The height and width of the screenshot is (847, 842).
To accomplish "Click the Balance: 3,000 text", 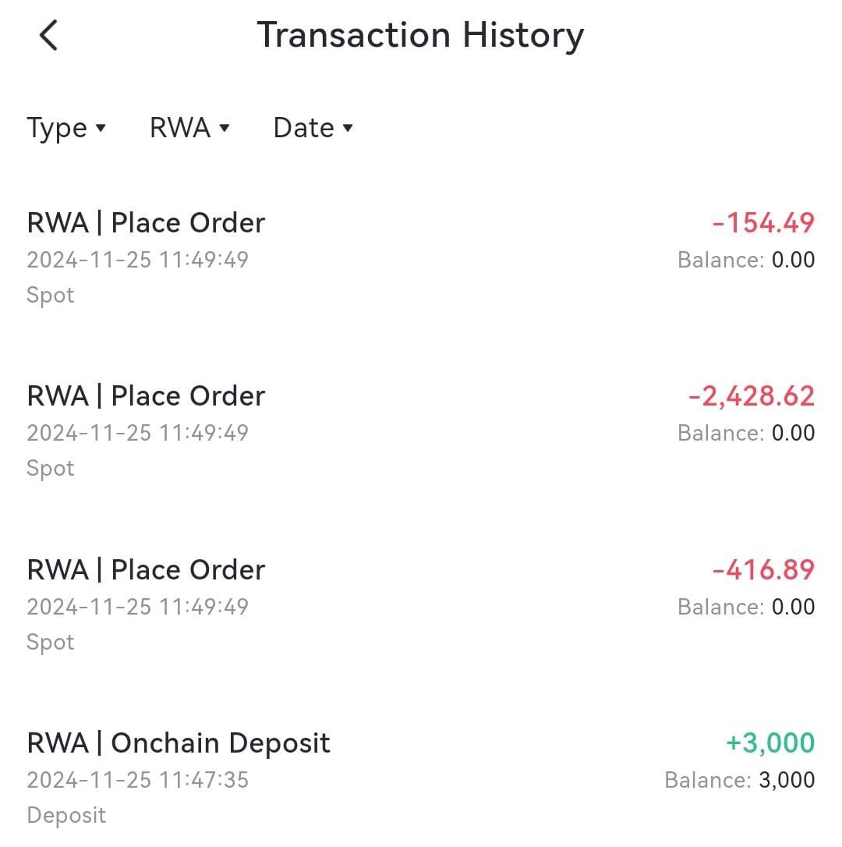I will tap(739, 780).
